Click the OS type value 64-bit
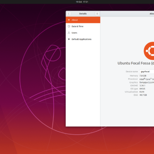Image resolution: width=154 pixels, height=154 pixels. click(142, 89)
